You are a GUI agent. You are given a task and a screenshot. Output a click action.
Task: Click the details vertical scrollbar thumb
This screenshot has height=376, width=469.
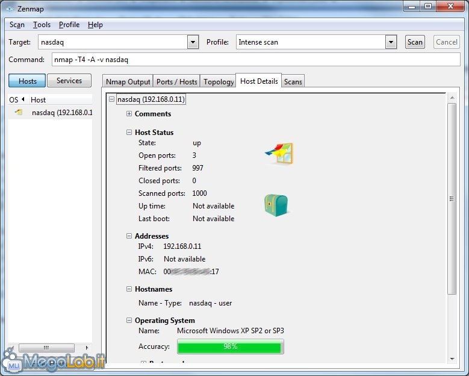tap(452, 199)
